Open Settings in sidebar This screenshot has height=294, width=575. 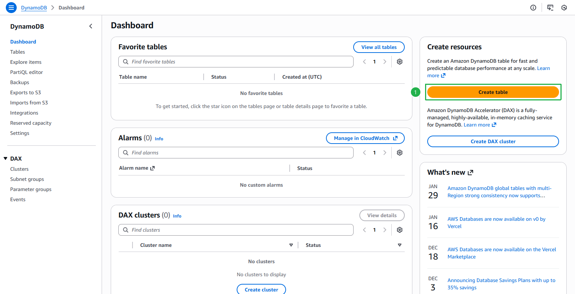pos(20,133)
